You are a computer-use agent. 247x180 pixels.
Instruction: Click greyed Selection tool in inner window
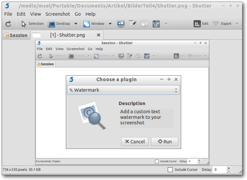57,56
